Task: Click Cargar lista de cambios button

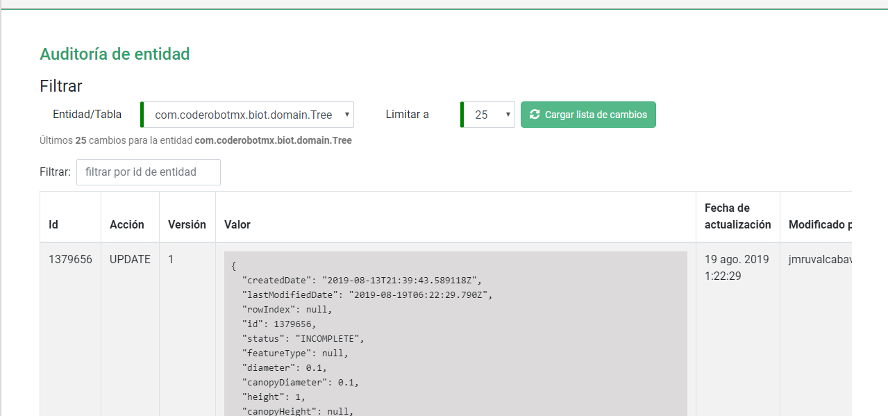Action: click(x=588, y=115)
